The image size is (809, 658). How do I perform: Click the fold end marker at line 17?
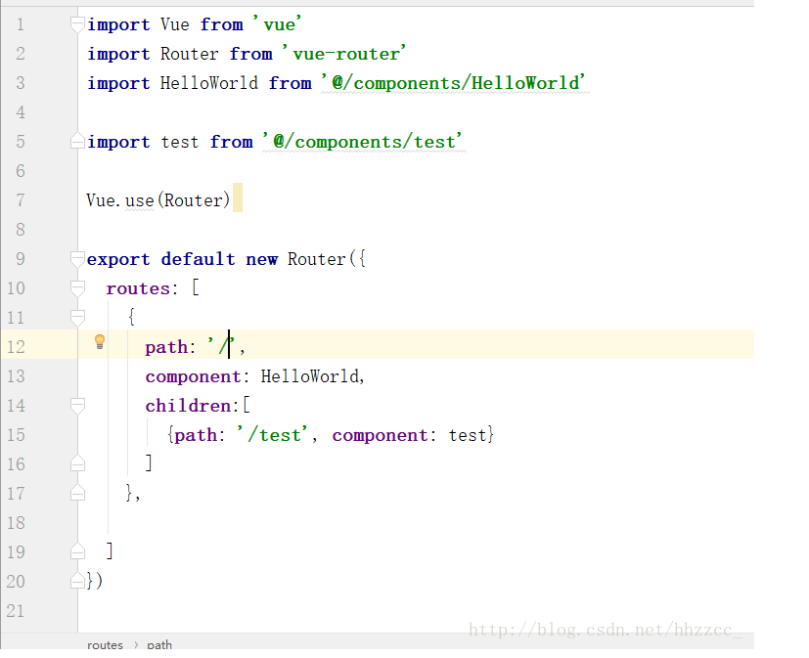click(x=77, y=493)
